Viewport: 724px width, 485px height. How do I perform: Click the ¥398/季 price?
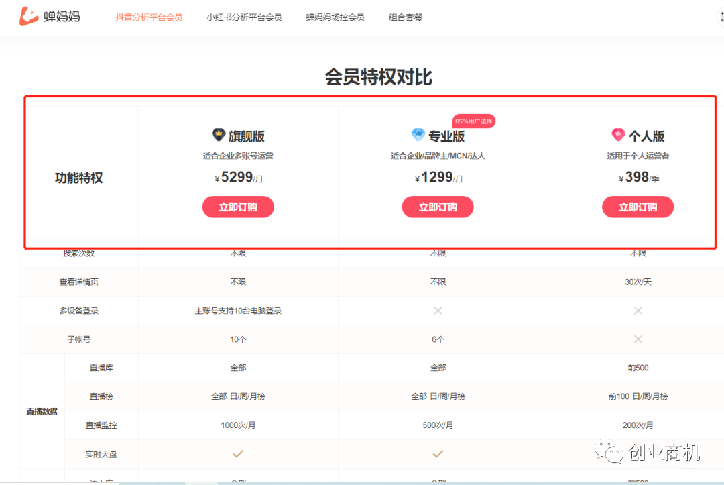(x=639, y=177)
